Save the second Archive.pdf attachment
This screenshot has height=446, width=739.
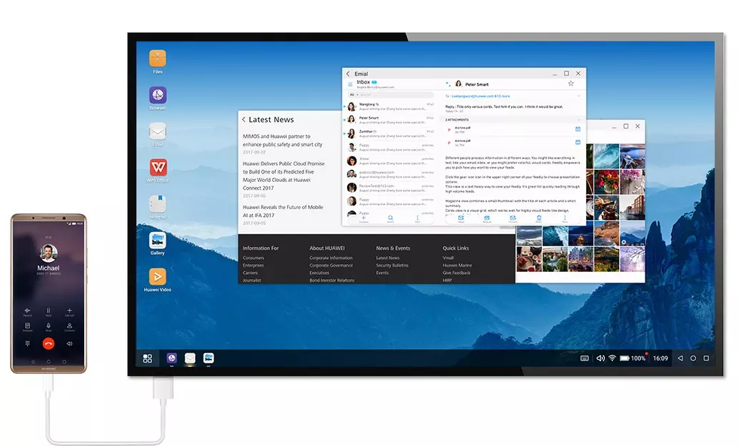[x=578, y=142]
